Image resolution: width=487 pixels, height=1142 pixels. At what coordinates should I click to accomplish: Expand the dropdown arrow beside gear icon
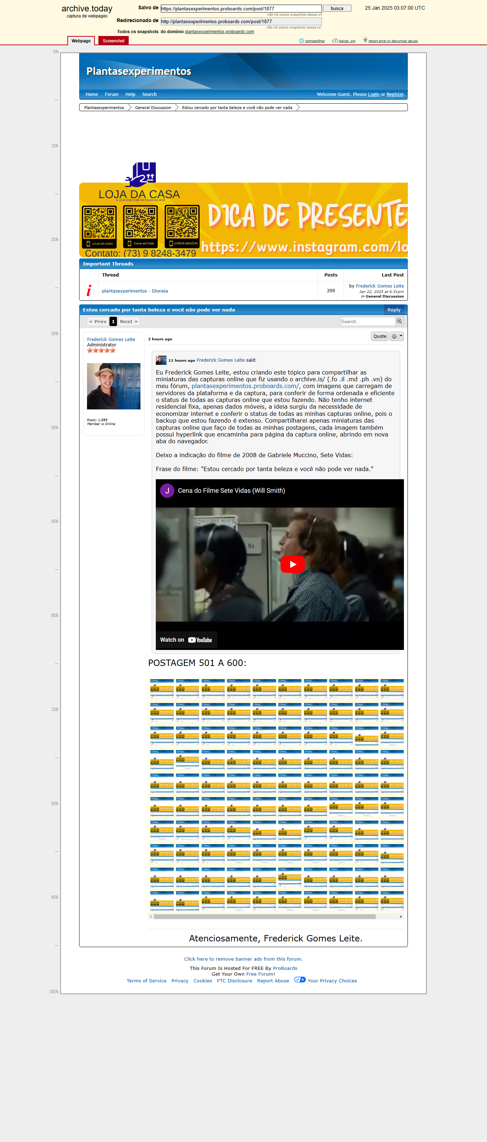click(401, 336)
